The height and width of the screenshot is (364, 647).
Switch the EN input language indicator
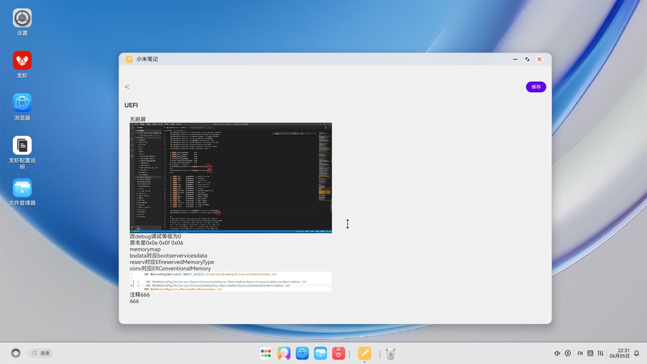coord(580,353)
